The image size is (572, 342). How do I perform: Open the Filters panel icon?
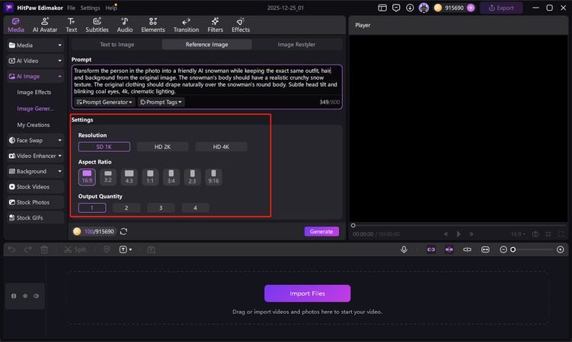click(x=214, y=25)
